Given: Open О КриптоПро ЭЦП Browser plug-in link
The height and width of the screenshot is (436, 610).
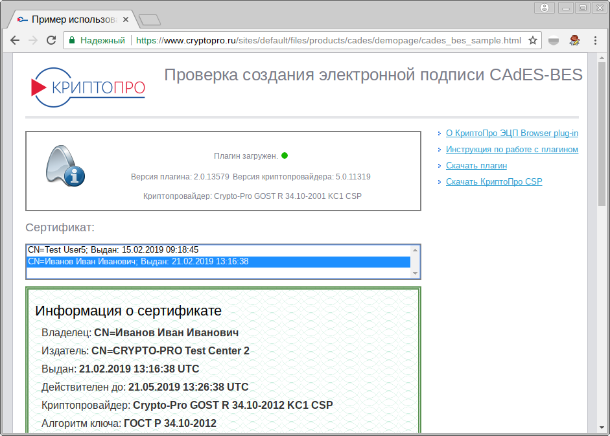Looking at the screenshot, I should click(512, 133).
